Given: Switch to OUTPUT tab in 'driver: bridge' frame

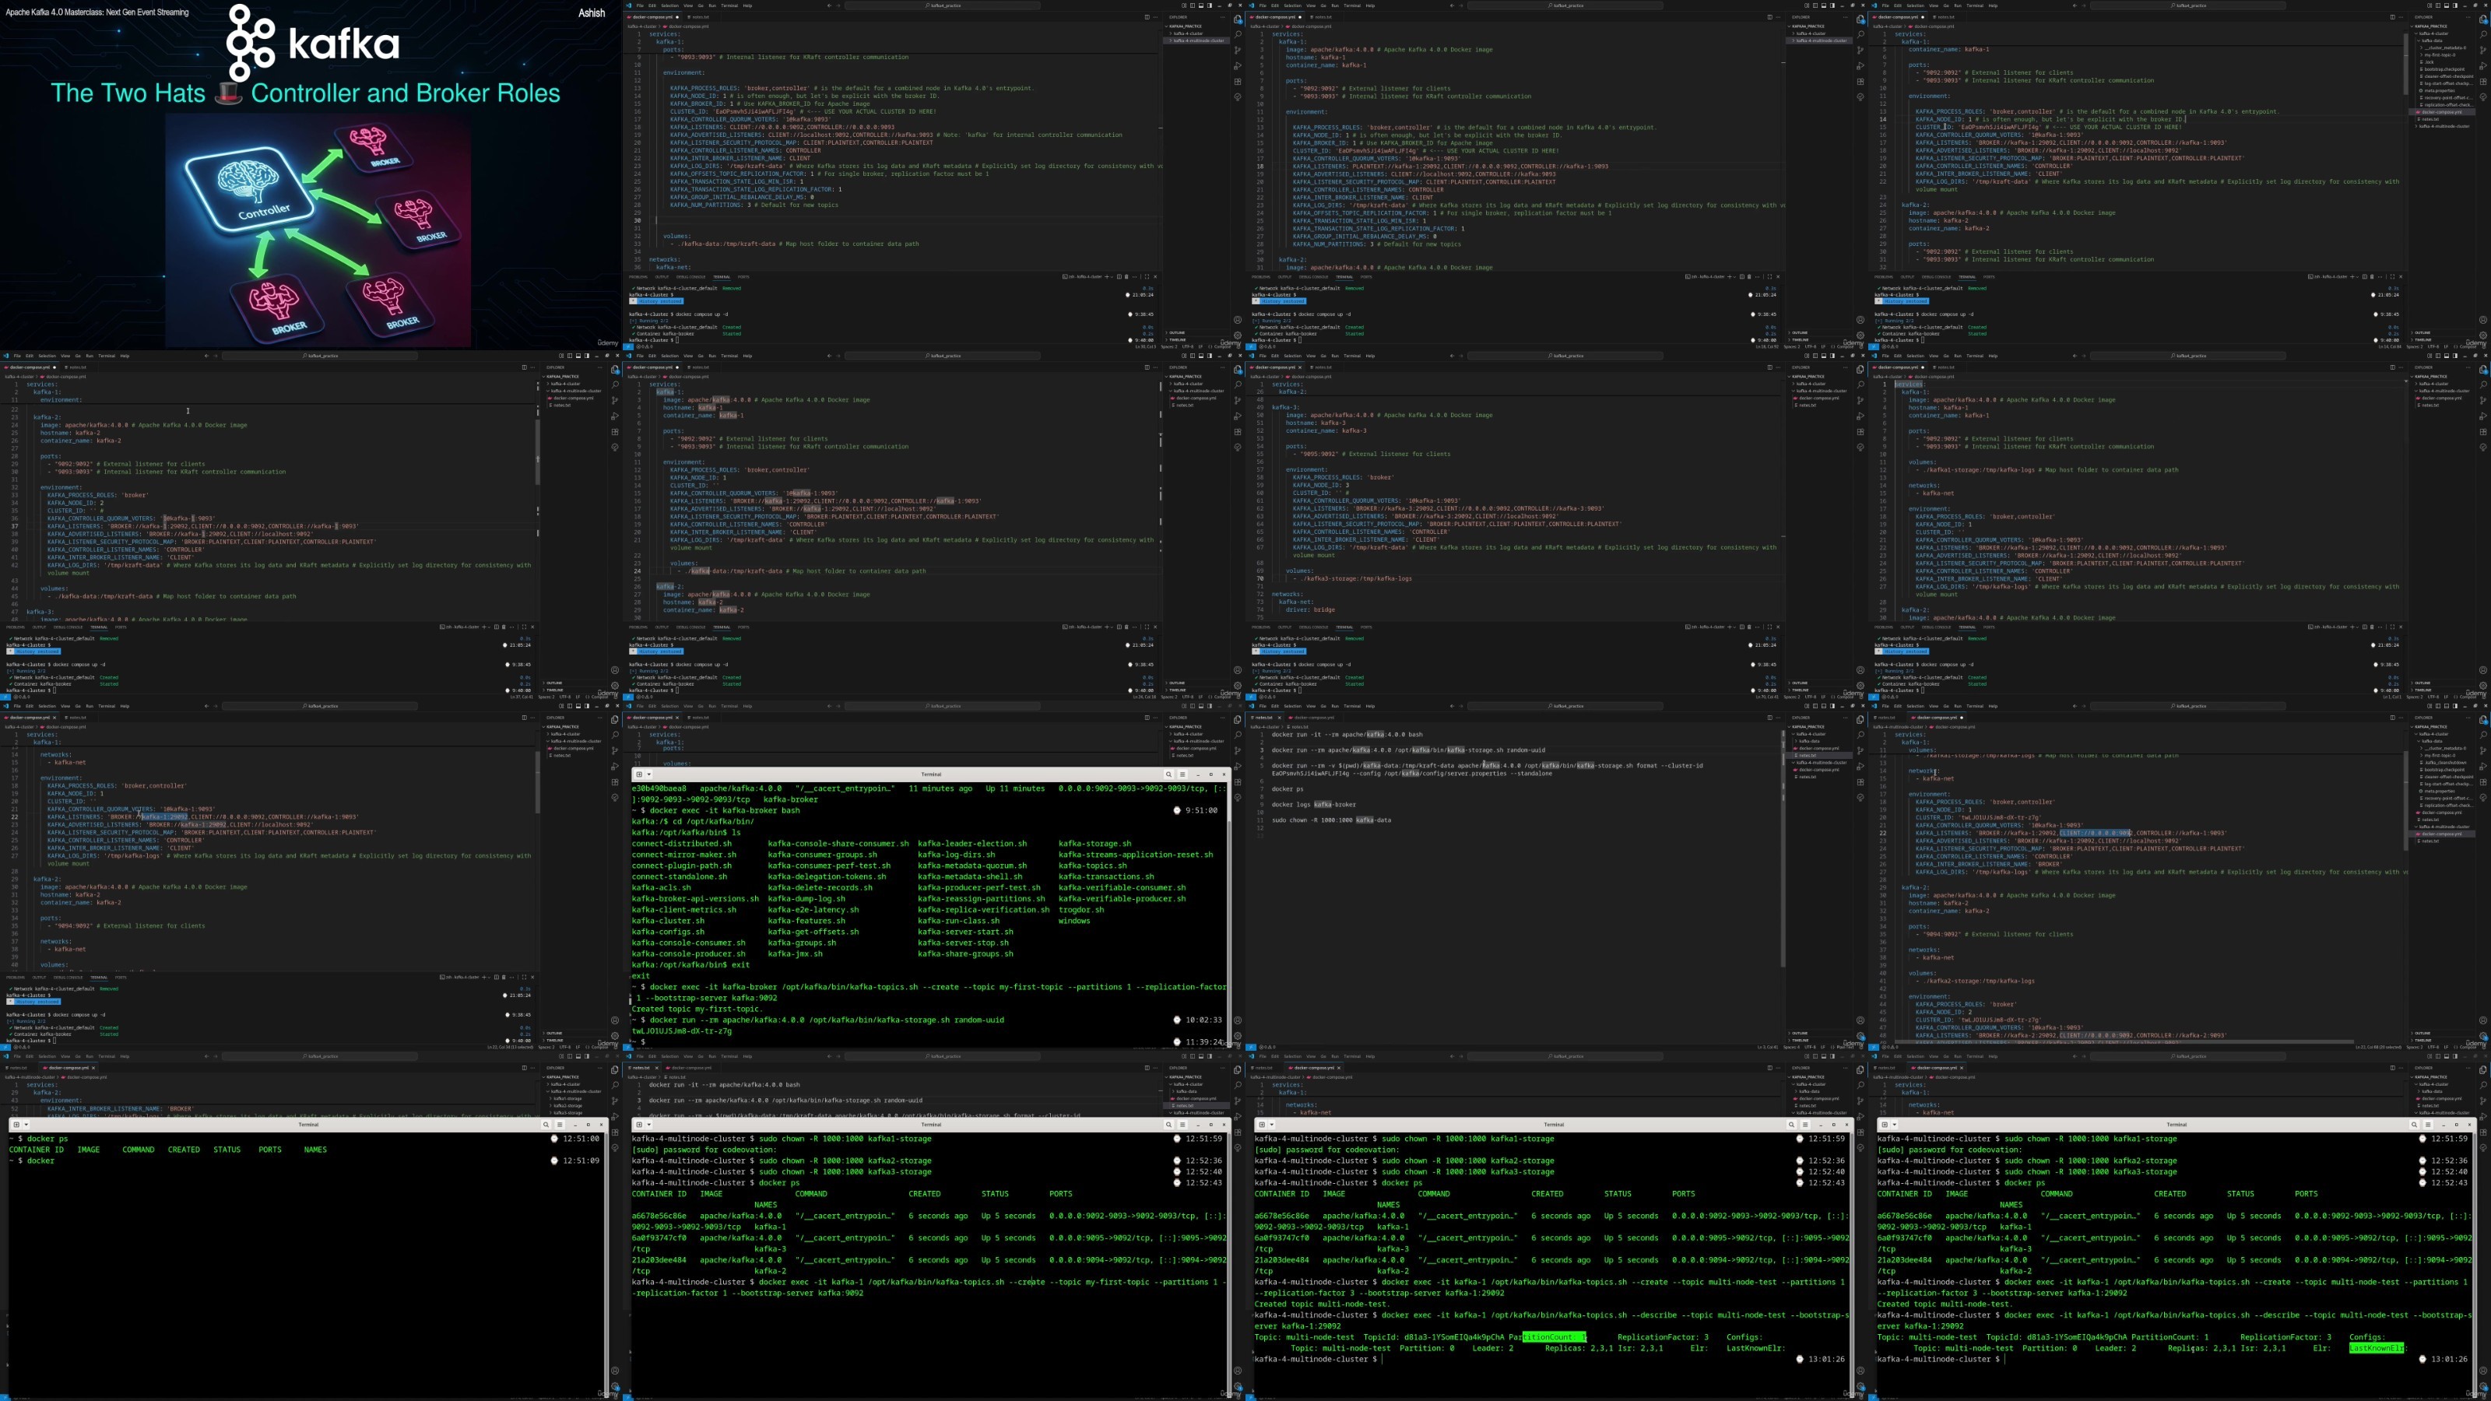Looking at the screenshot, I should [1284, 627].
